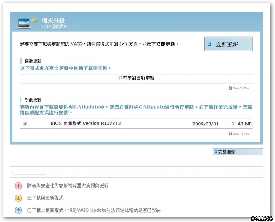Click the Back To Top icon below BIOS row
This screenshot has width=275, height=222.
(230, 134)
